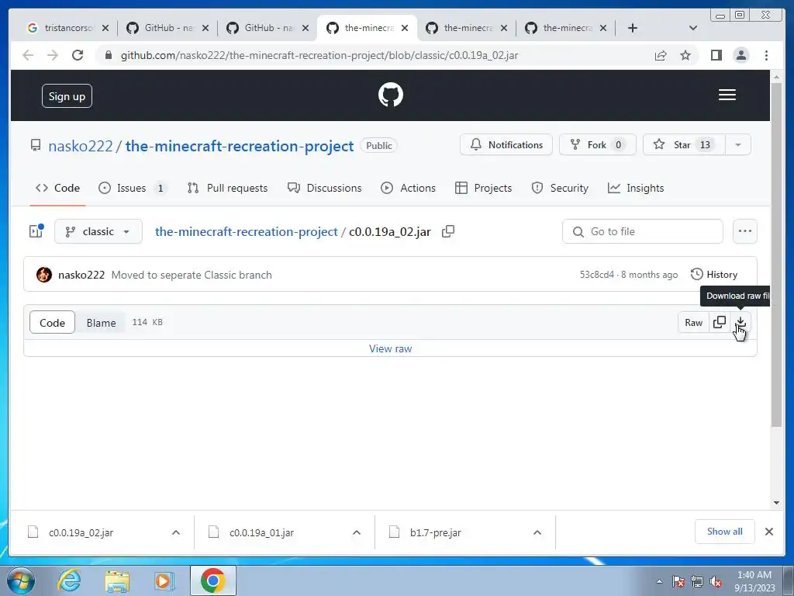
Task: Open the hamburger navigation menu
Action: [727, 95]
